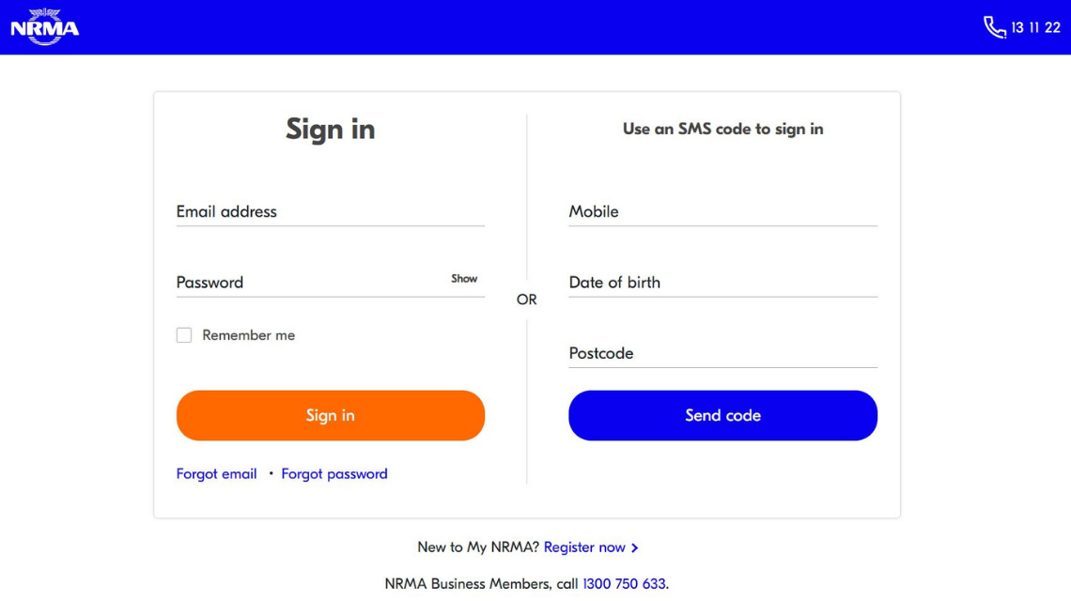This screenshot has height=601, width=1071.
Task: Click the Email address input field
Action: pyautogui.click(x=330, y=212)
